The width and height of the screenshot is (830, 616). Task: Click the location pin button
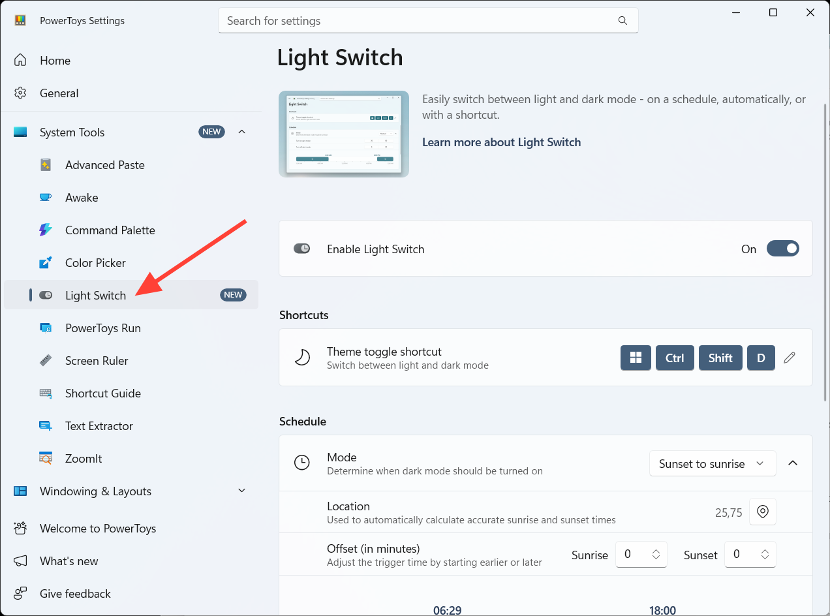(x=762, y=512)
